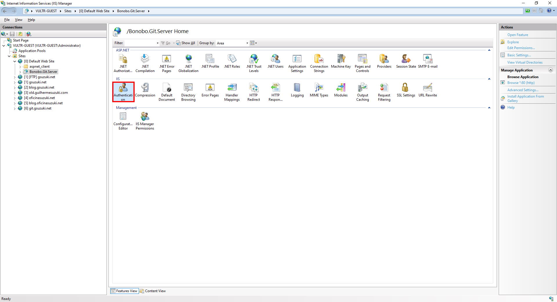
Task: Select the Handler Mappings icon
Action: [232, 92]
